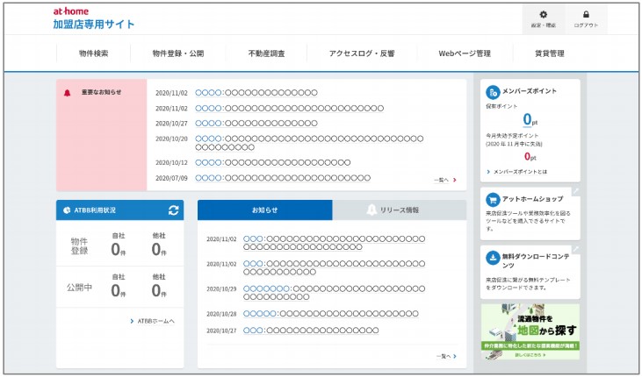Image resolution: width=642 pixels, height=377 pixels.
Task: Open the 2020/10/27 important notice link
Action: pos(256,123)
